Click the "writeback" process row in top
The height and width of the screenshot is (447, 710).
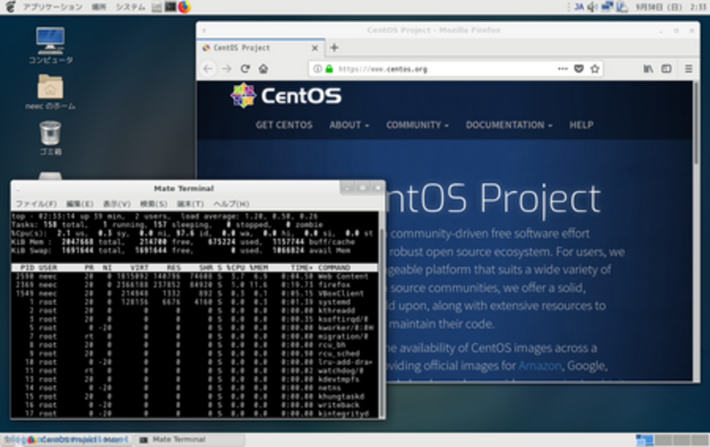(194, 405)
